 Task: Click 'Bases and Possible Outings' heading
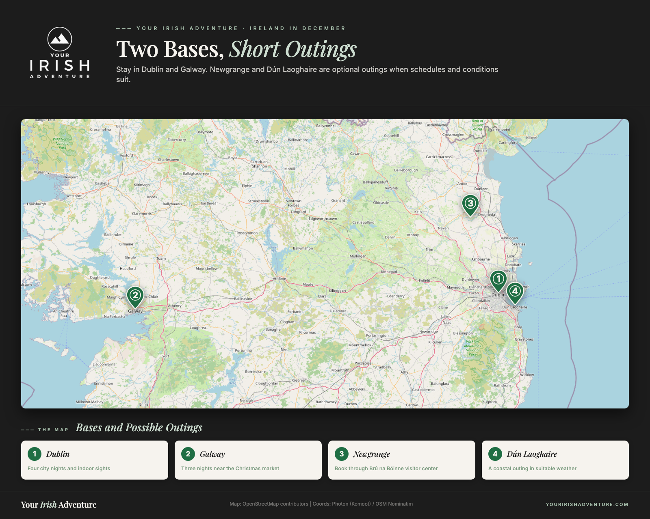point(139,428)
